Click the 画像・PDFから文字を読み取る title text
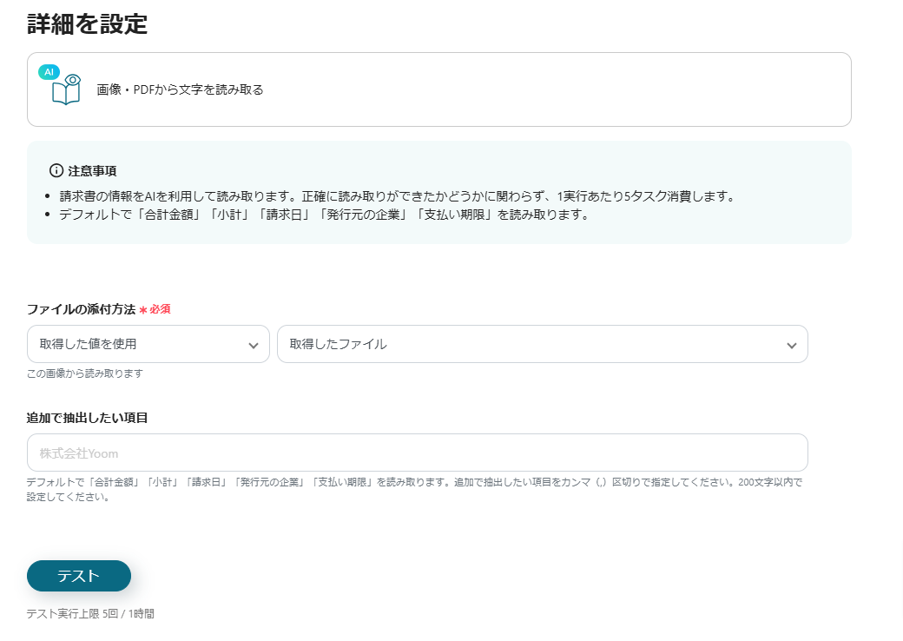The image size is (903, 641). (180, 89)
